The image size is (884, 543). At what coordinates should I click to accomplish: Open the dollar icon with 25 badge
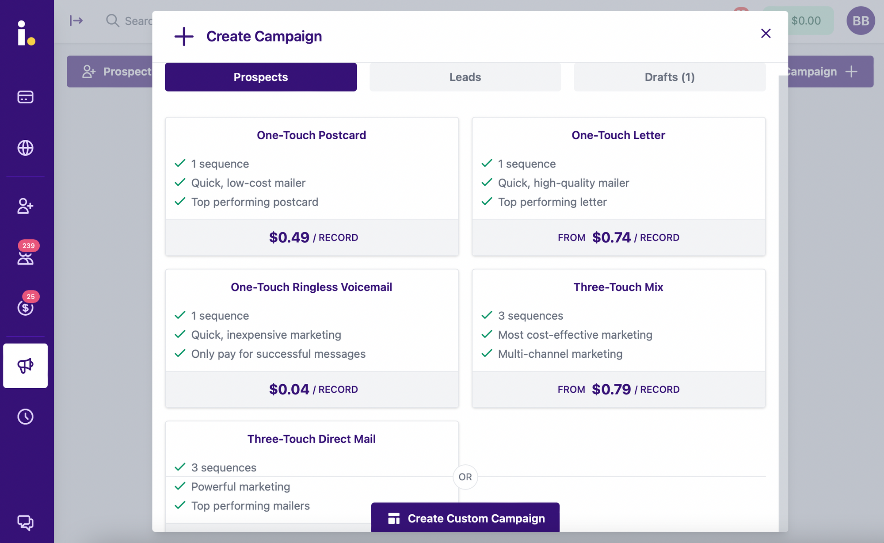(25, 307)
